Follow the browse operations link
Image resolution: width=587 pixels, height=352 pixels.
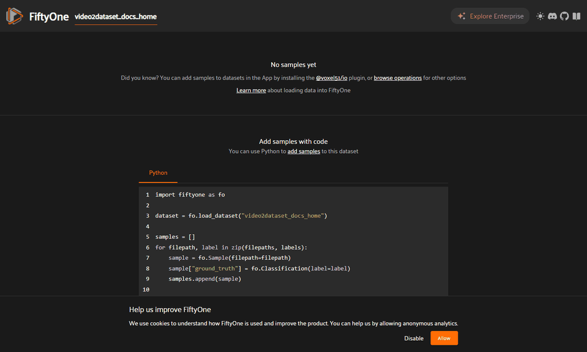coord(397,78)
